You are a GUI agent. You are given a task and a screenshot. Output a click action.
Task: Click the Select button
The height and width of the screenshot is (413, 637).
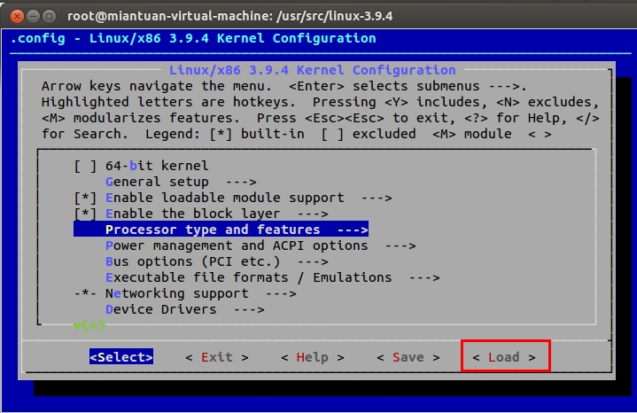pyautogui.click(x=121, y=357)
